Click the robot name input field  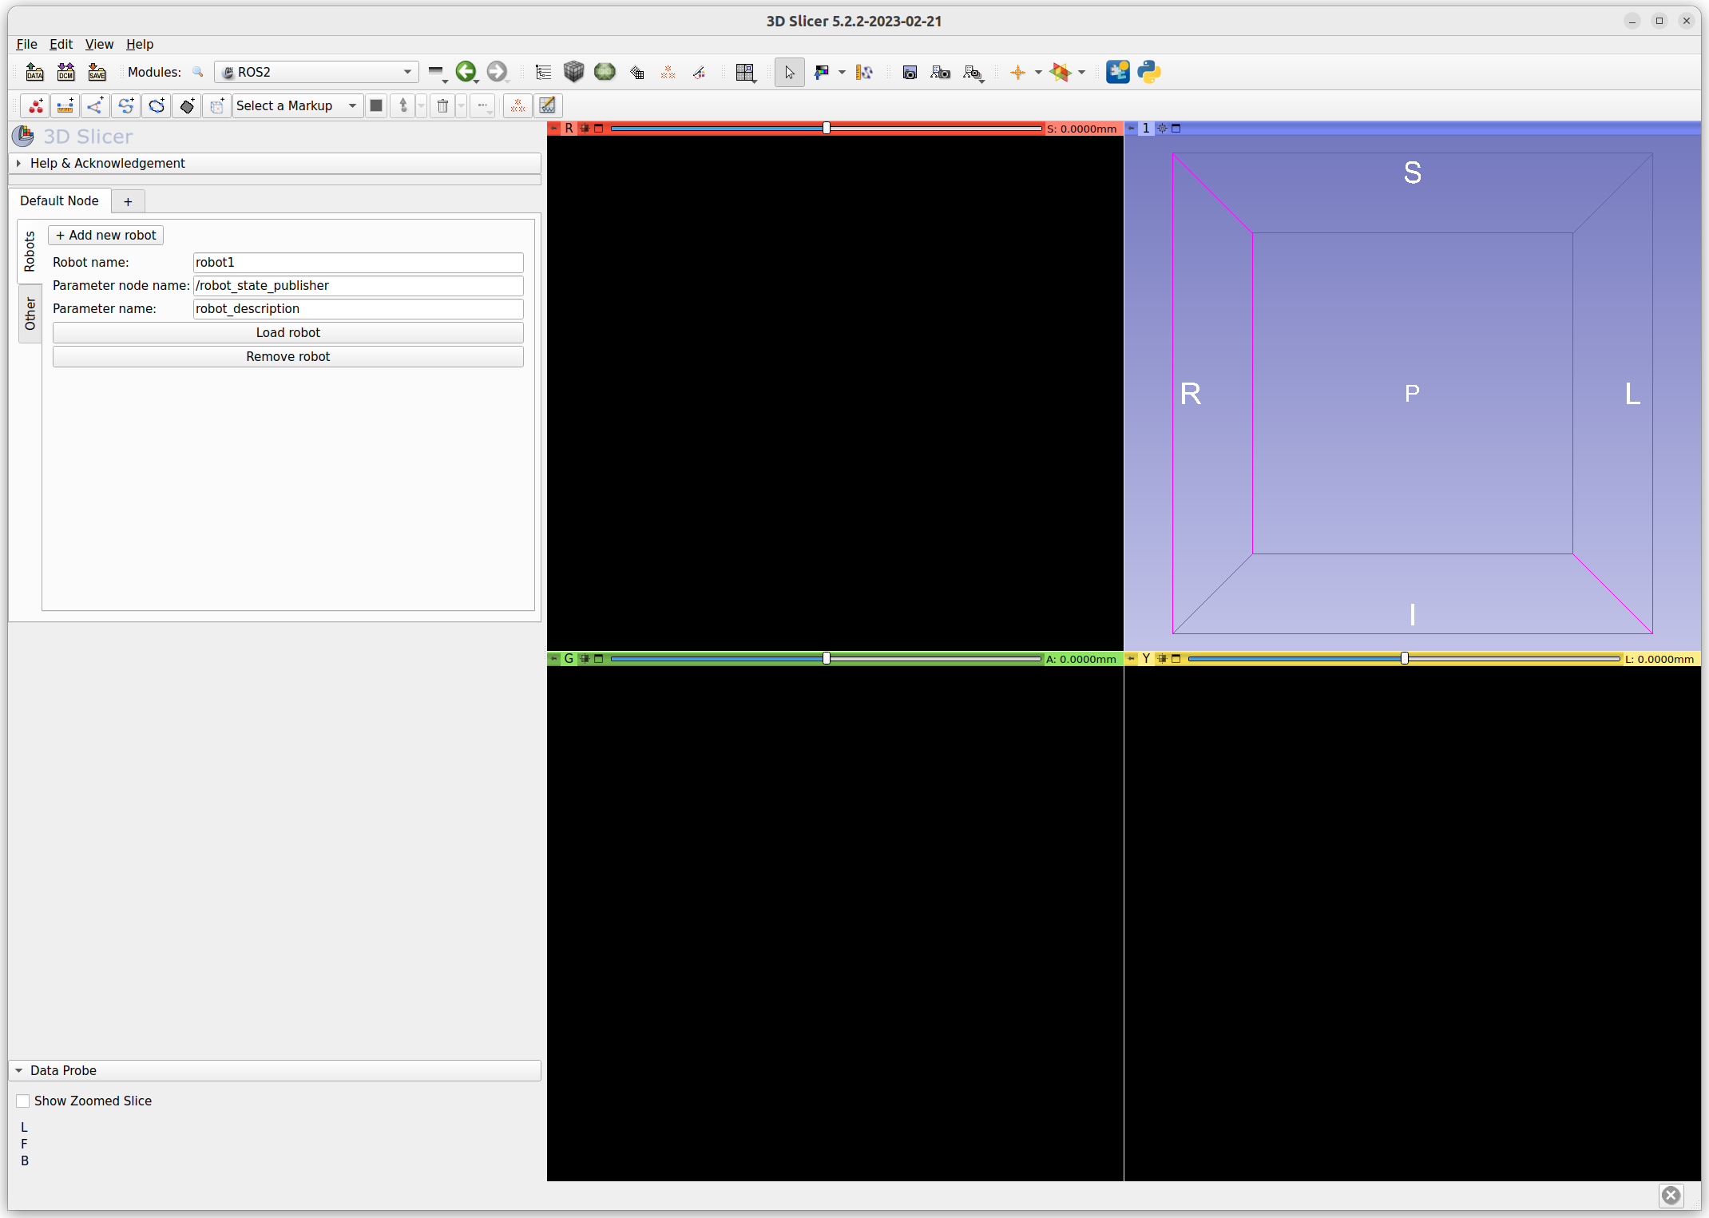[x=355, y=261]
